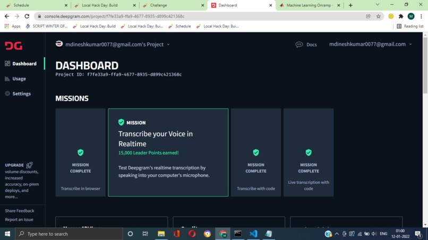Open the Windows Start menu
The image size is (428, 240).
7,234
